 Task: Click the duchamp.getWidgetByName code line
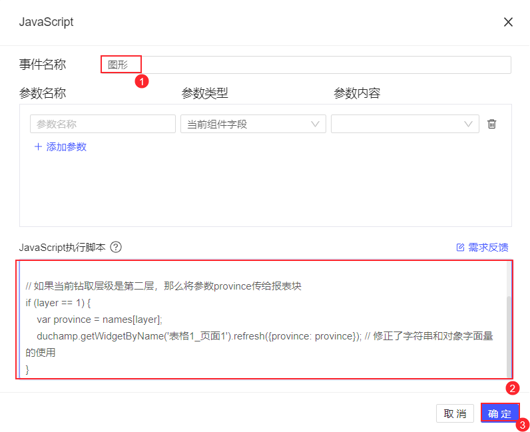pyautogui.click(x=259, y=344)
